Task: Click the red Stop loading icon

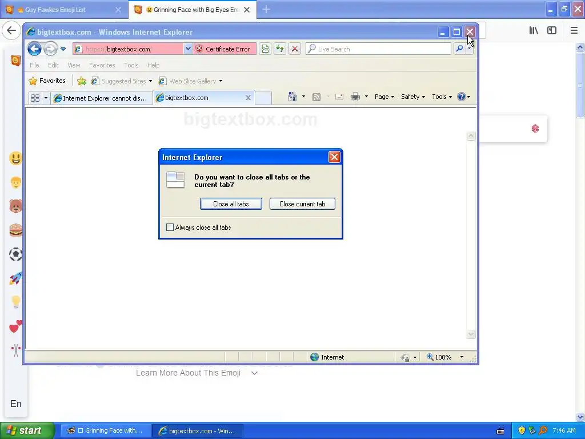Action: point(295,49)
